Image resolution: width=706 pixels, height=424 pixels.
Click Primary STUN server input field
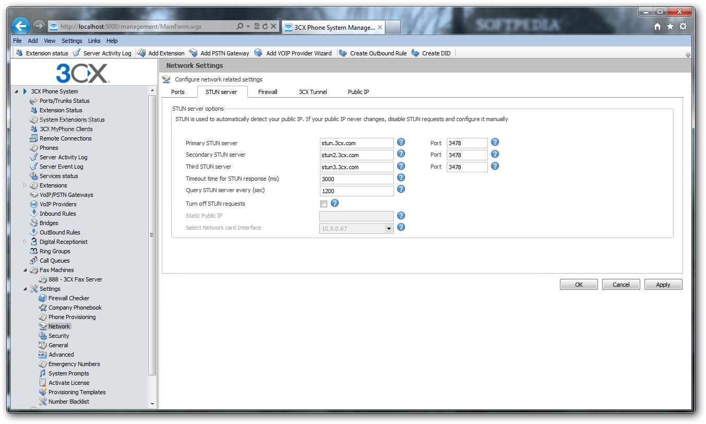coord(356,143)
